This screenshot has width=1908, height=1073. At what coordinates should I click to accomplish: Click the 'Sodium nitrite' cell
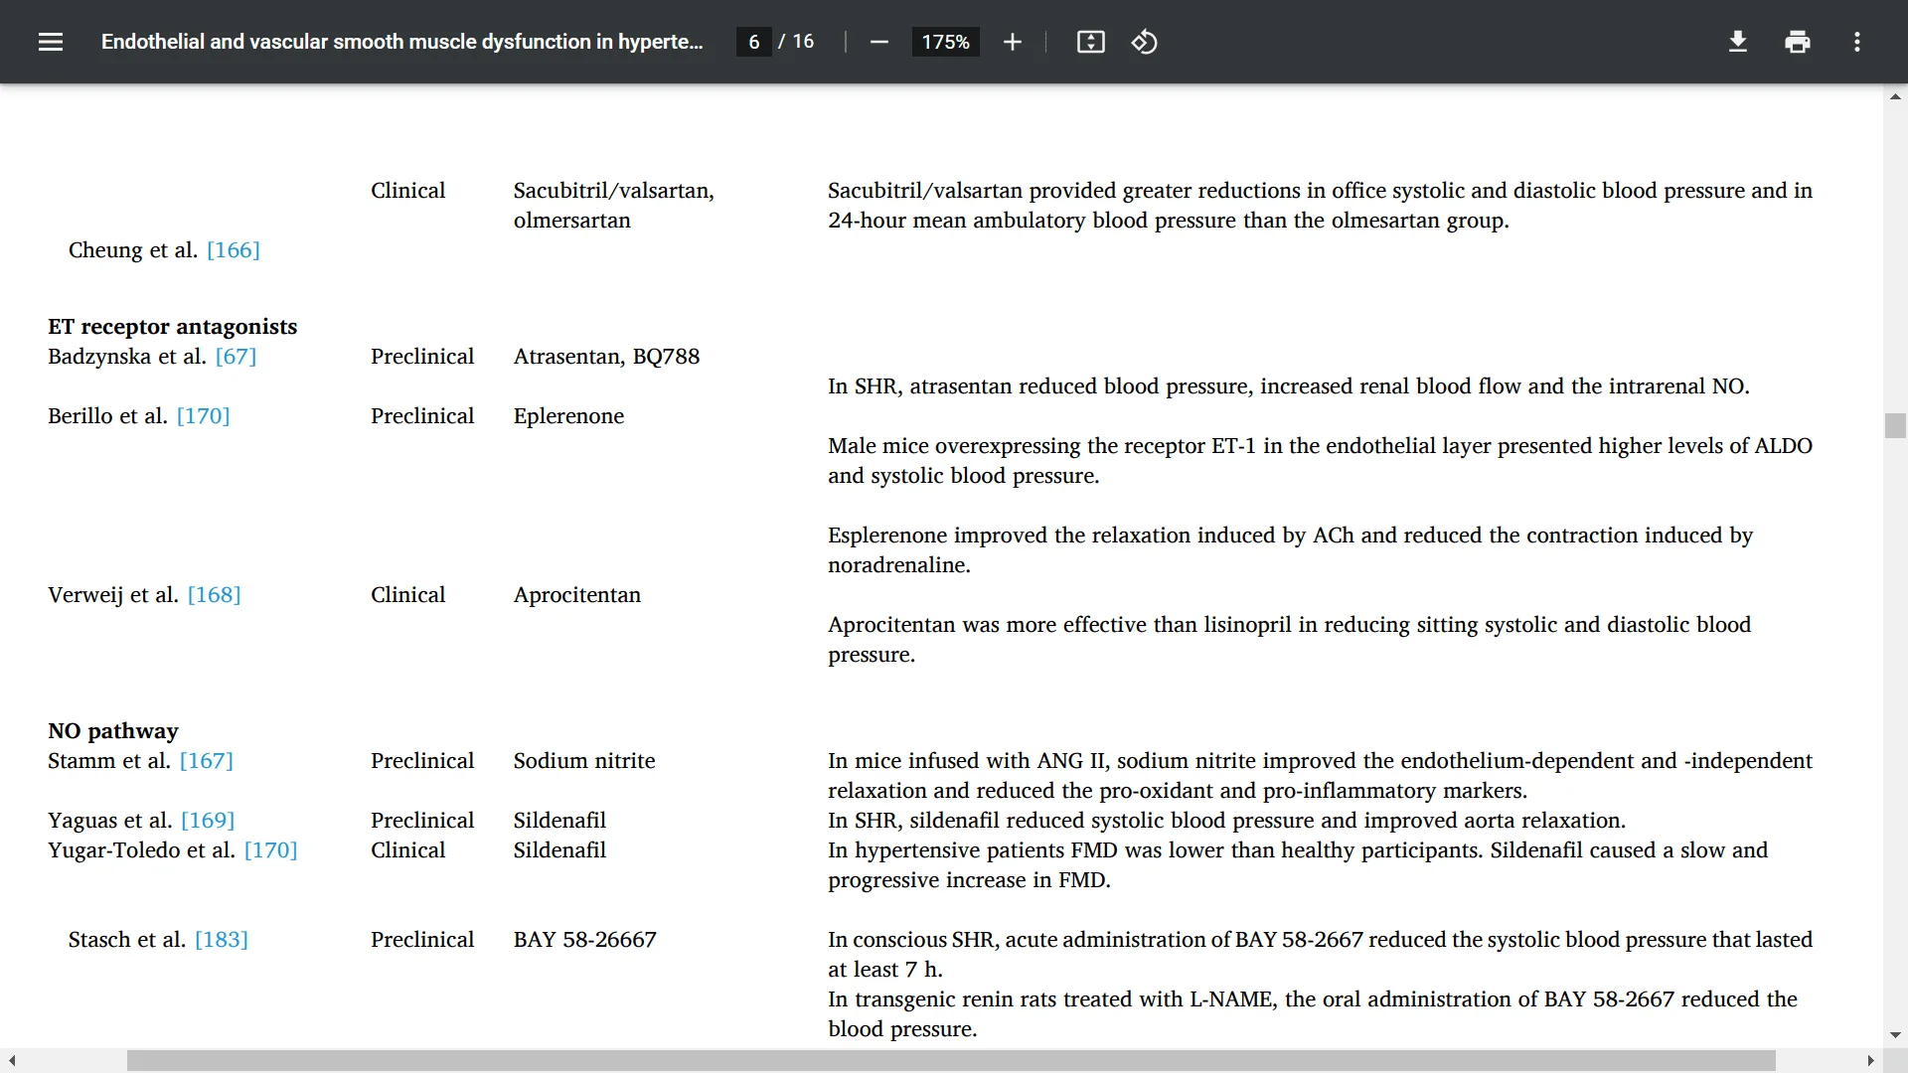point(584,761)
